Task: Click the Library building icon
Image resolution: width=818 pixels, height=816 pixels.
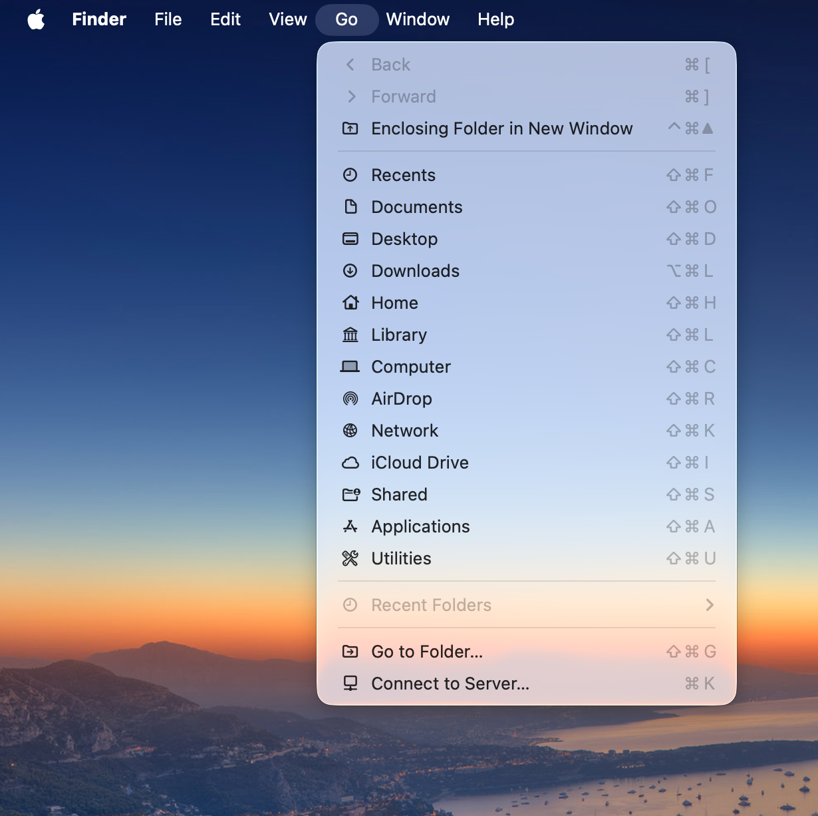Action: click(x=350, y=335)
